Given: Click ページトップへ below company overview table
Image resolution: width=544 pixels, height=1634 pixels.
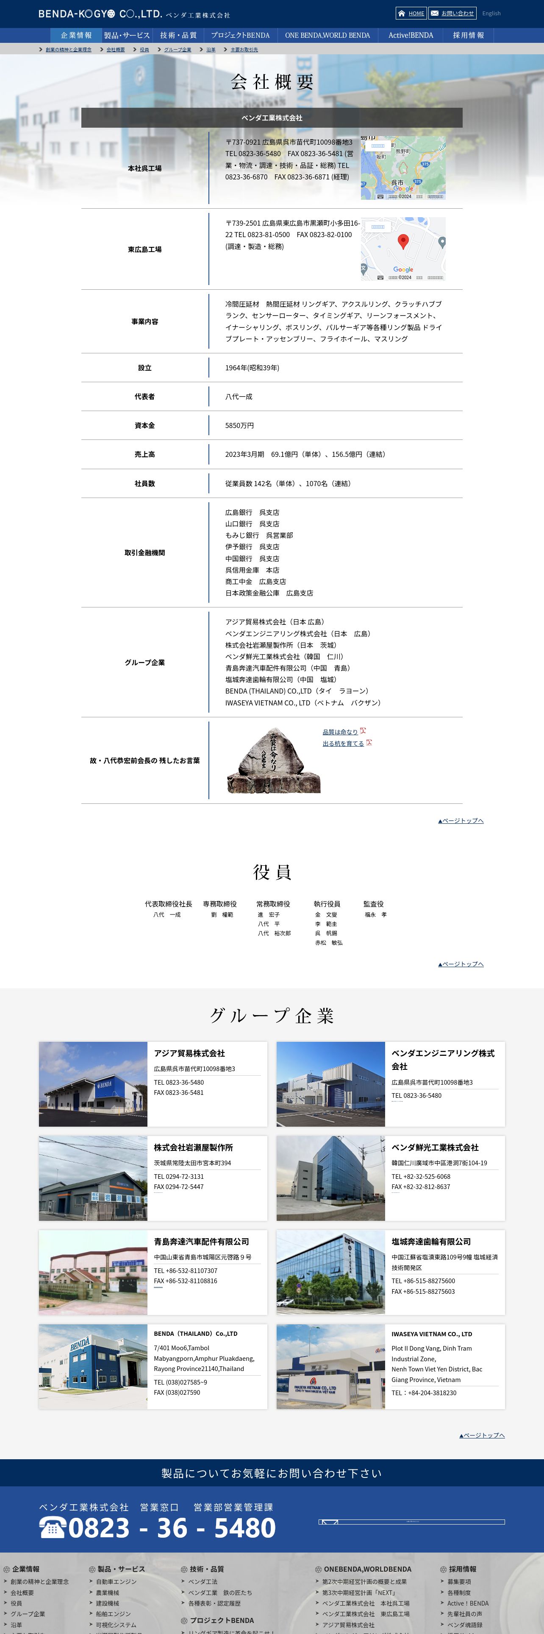Looking at the screenshot, I should tap(461, 821).
